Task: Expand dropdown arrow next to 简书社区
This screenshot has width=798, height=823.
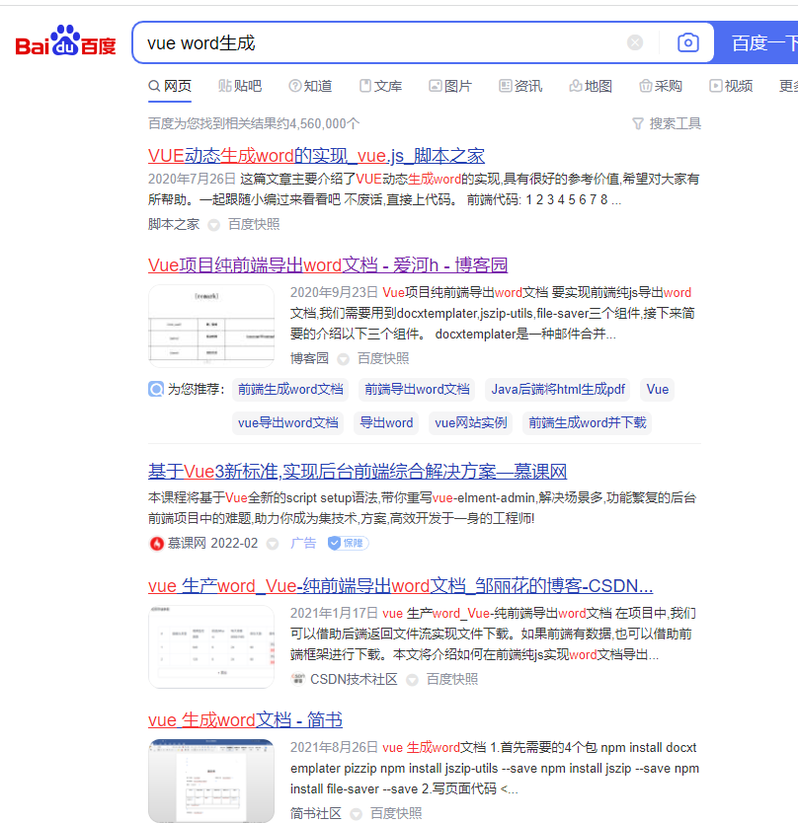Action: (357, 814)
